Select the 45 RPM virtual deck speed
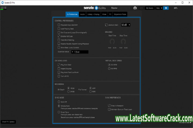This screenshot has width=193, height=128. tap(109, 69)
